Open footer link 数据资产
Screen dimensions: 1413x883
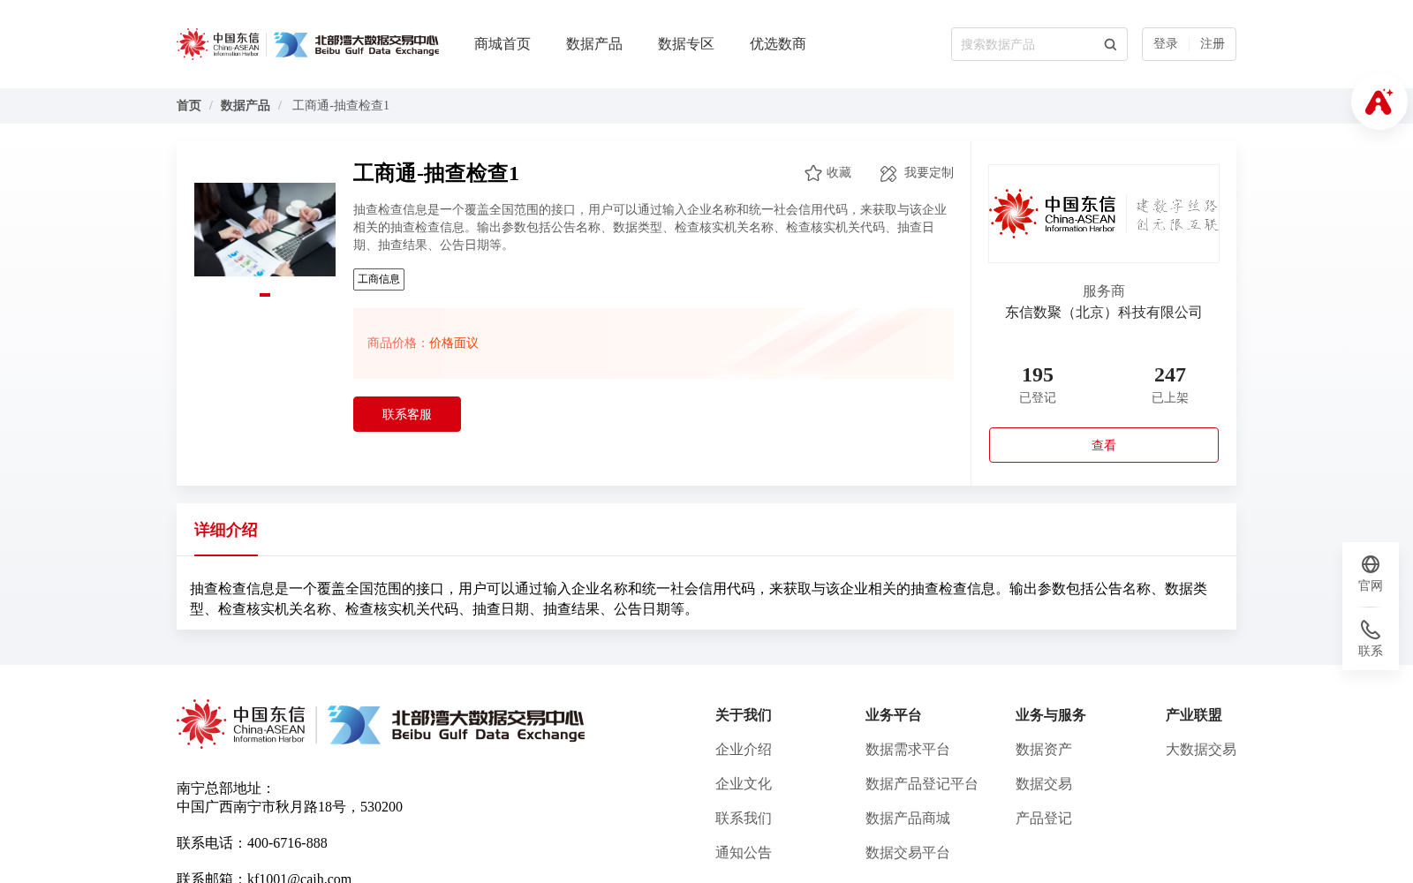coord(1044,750)
